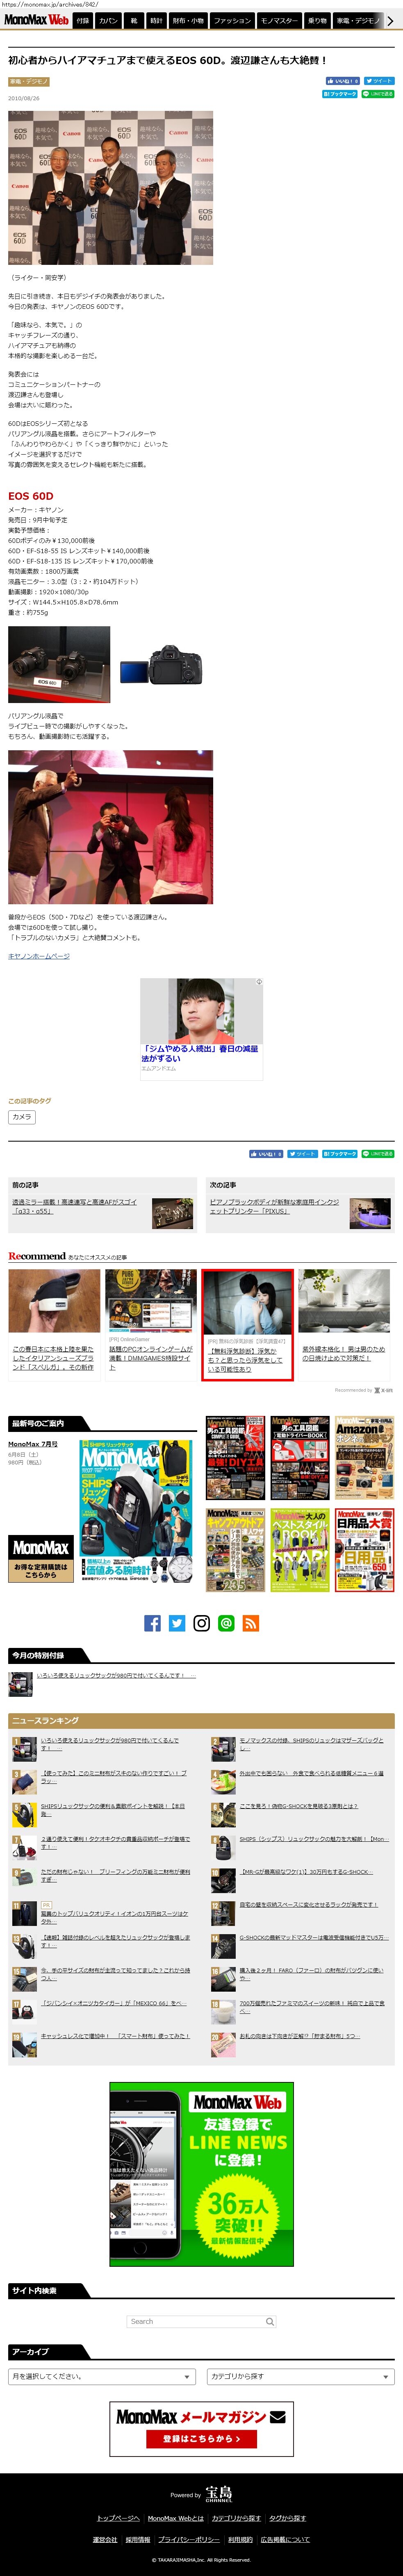Screen dimensions: 403x2576
Task: Click the Facebook social icon
Action: [153, 1623]
